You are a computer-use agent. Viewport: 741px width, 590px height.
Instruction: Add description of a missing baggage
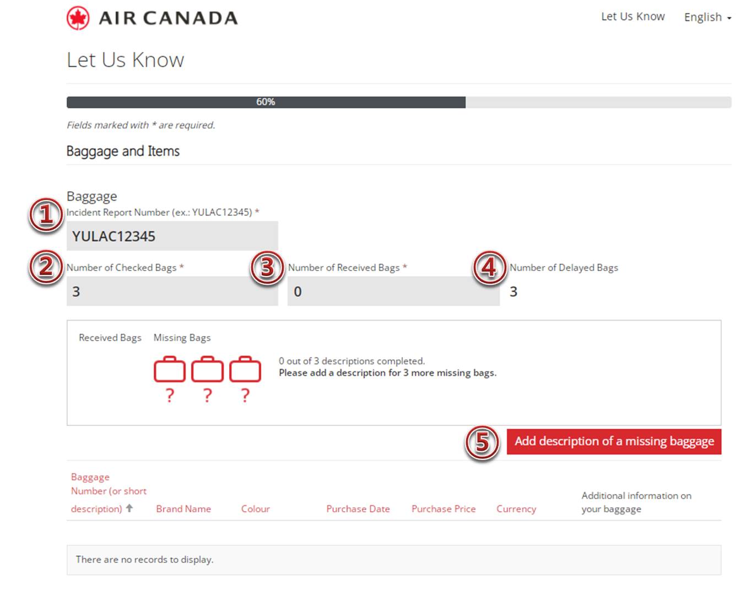coord(614,441)
